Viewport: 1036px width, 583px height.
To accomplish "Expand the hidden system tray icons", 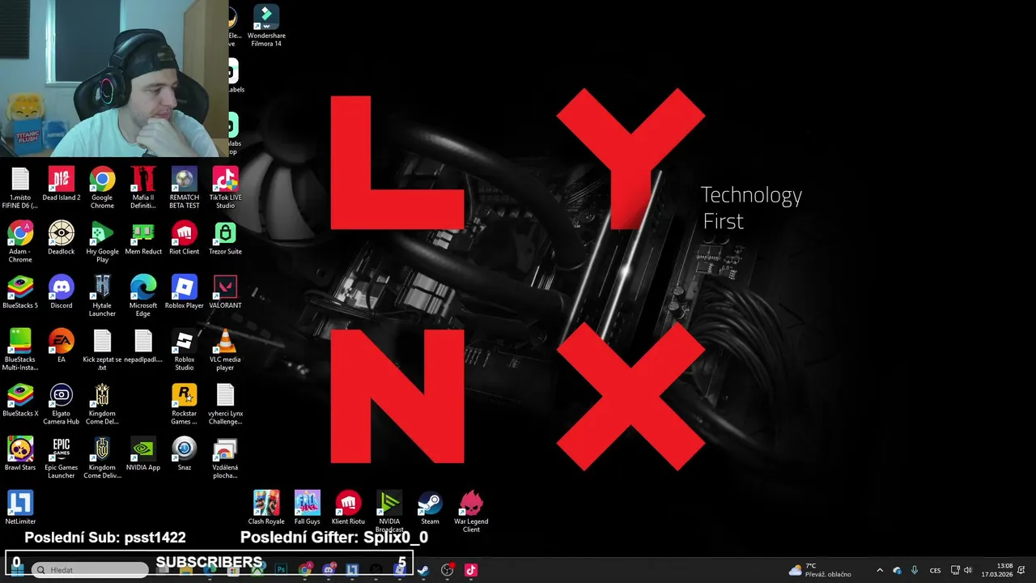I will pyautogui.click(x=880, y=570).
